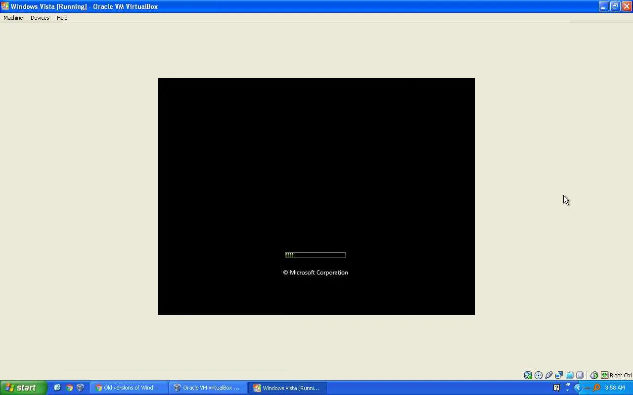633x395 pixels.
Task: Switch to Oracle VM VirtualBox Manager task
Action: tap(208, 388)
